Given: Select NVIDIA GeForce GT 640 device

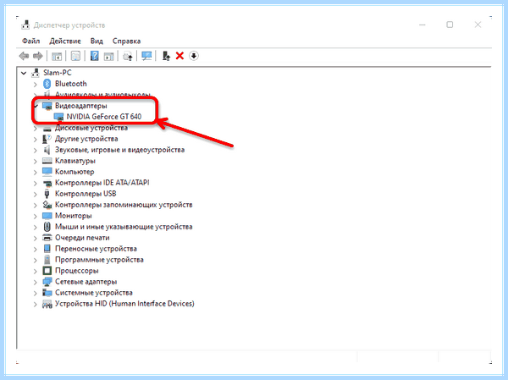Looking at the screenshot, I should (104, 117).
